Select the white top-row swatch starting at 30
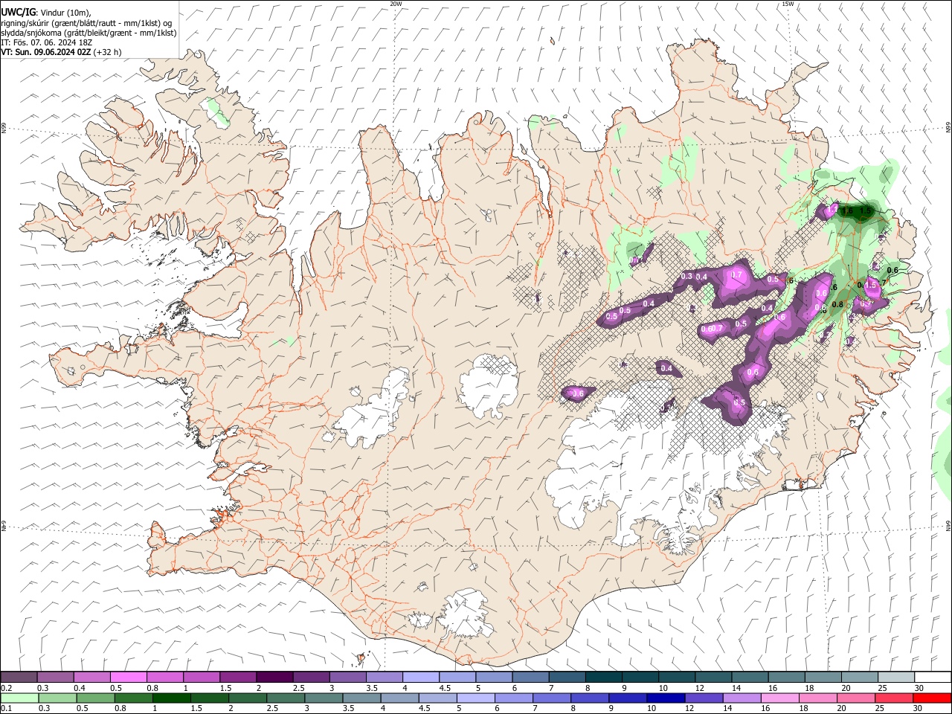 (x=933, y=677)
